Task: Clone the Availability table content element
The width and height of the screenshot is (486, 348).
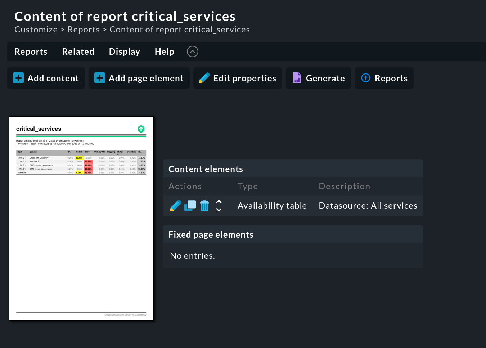Action: click(x=190, y=205)
